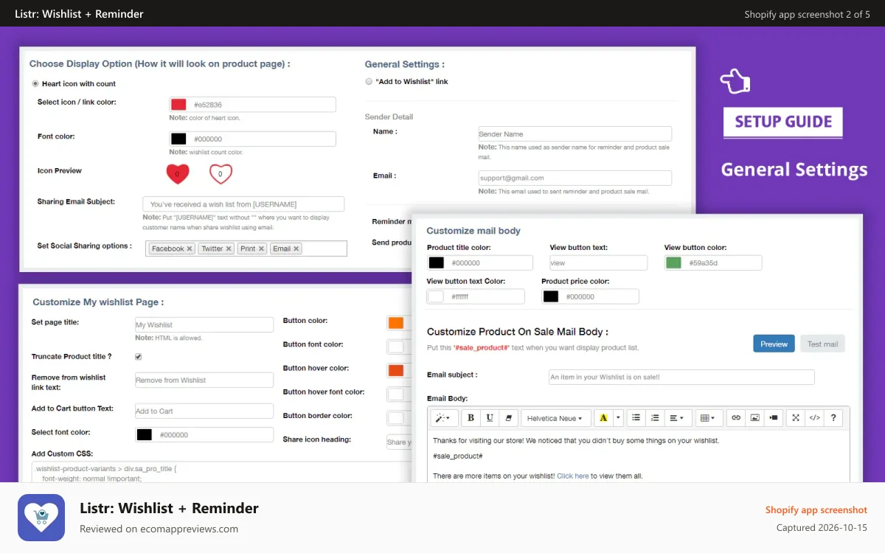Pick the Product price color swatch
Viewport: 885px width, 553px height.
pos(551,296)
